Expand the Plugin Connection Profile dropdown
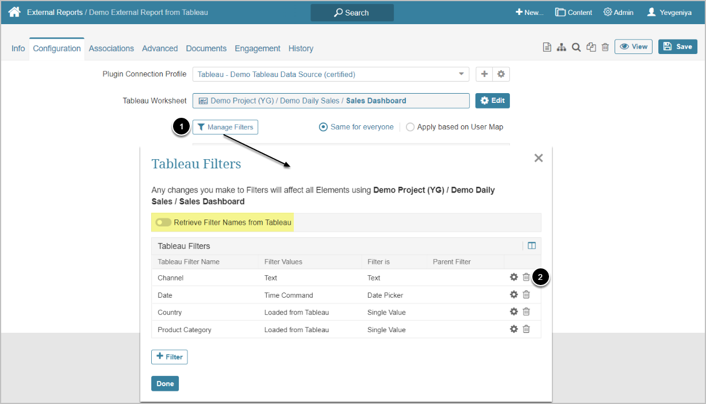Viewport: 706px width, 404px height. coord(461,74)
